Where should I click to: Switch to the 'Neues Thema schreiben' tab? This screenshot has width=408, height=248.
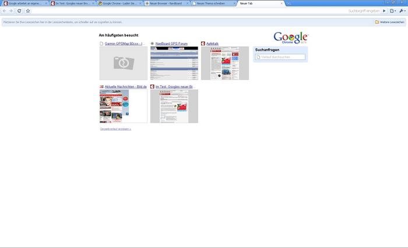pyautogui.click(x=213, y=4)
